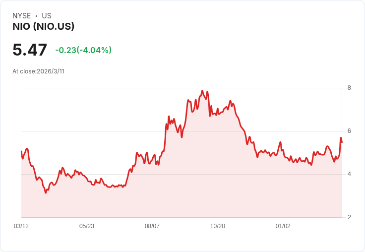Click the 5.47 current price
This screenshot has height=252, width=365.
[x=30, y=50]
